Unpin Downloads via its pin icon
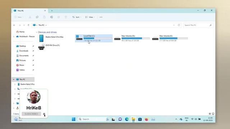Viewport: 230px width, 129px height. coord(33,51)
